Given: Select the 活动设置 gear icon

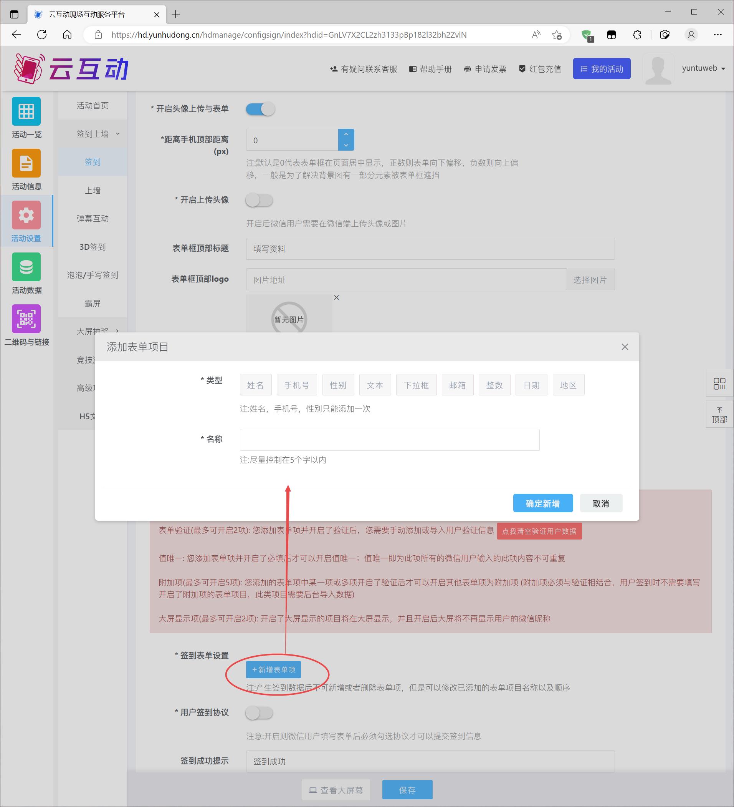Looking at the screenshot, I should pyautogui.click(x=26, y=215).
